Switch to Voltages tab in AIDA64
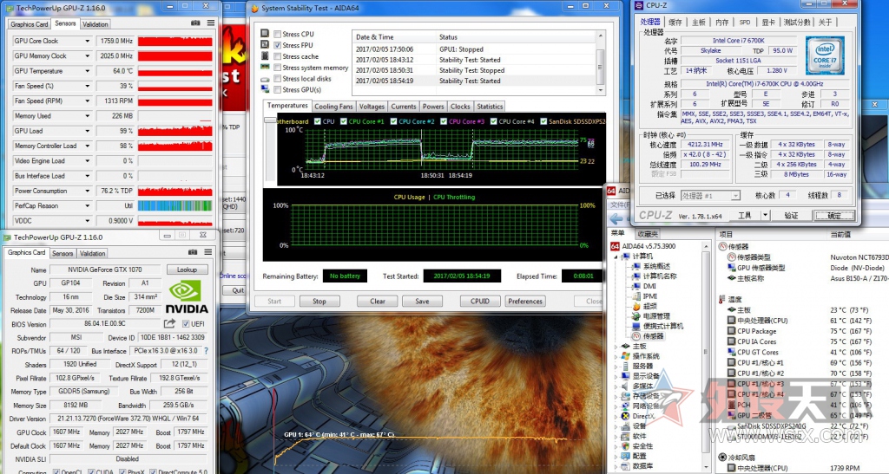The width and height of the screenshot is (889, 474). (372, 107)
